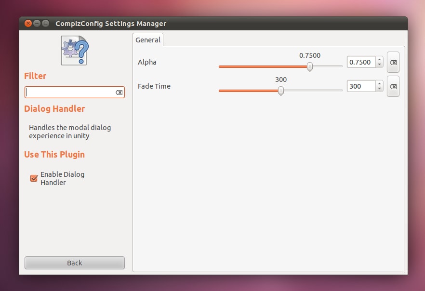
Task: Click the Filter heading
Action: pyautogui.click(x=35, y=76)
